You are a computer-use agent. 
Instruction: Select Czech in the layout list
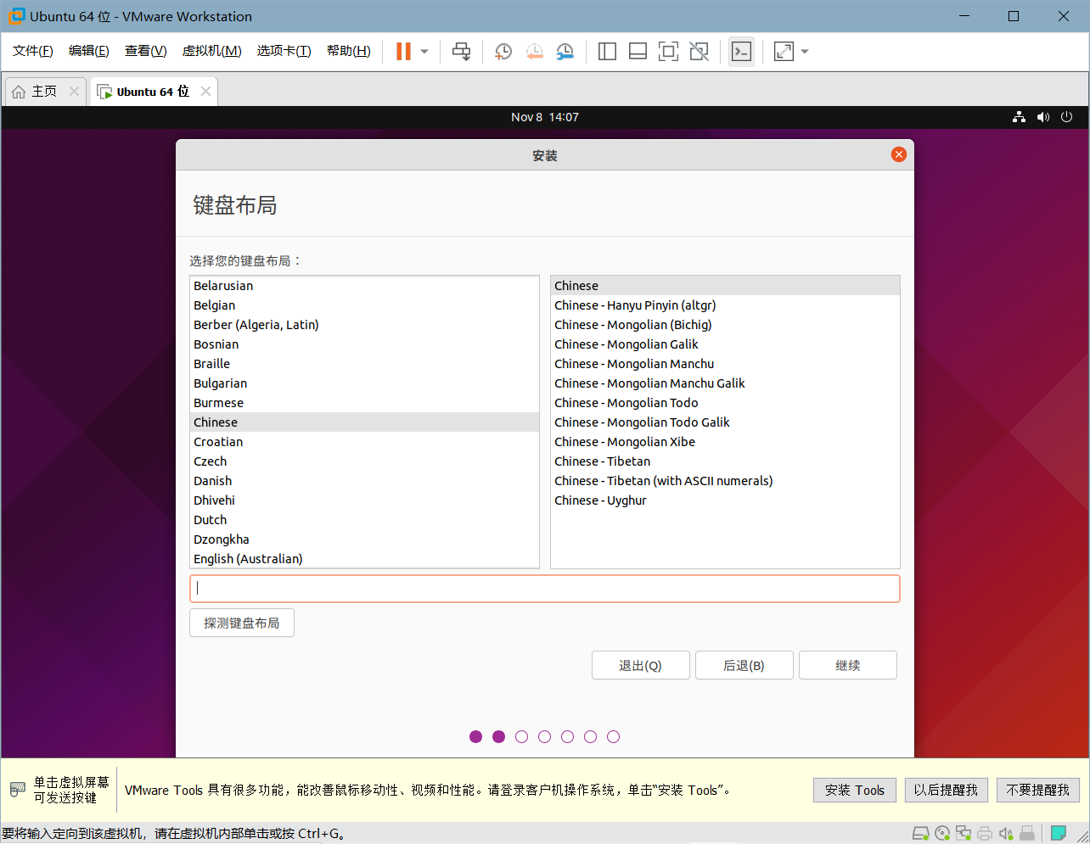point(365,461)
